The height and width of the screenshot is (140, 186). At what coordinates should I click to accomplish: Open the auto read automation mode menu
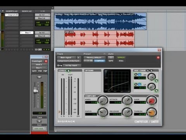[x=39, y=128]
